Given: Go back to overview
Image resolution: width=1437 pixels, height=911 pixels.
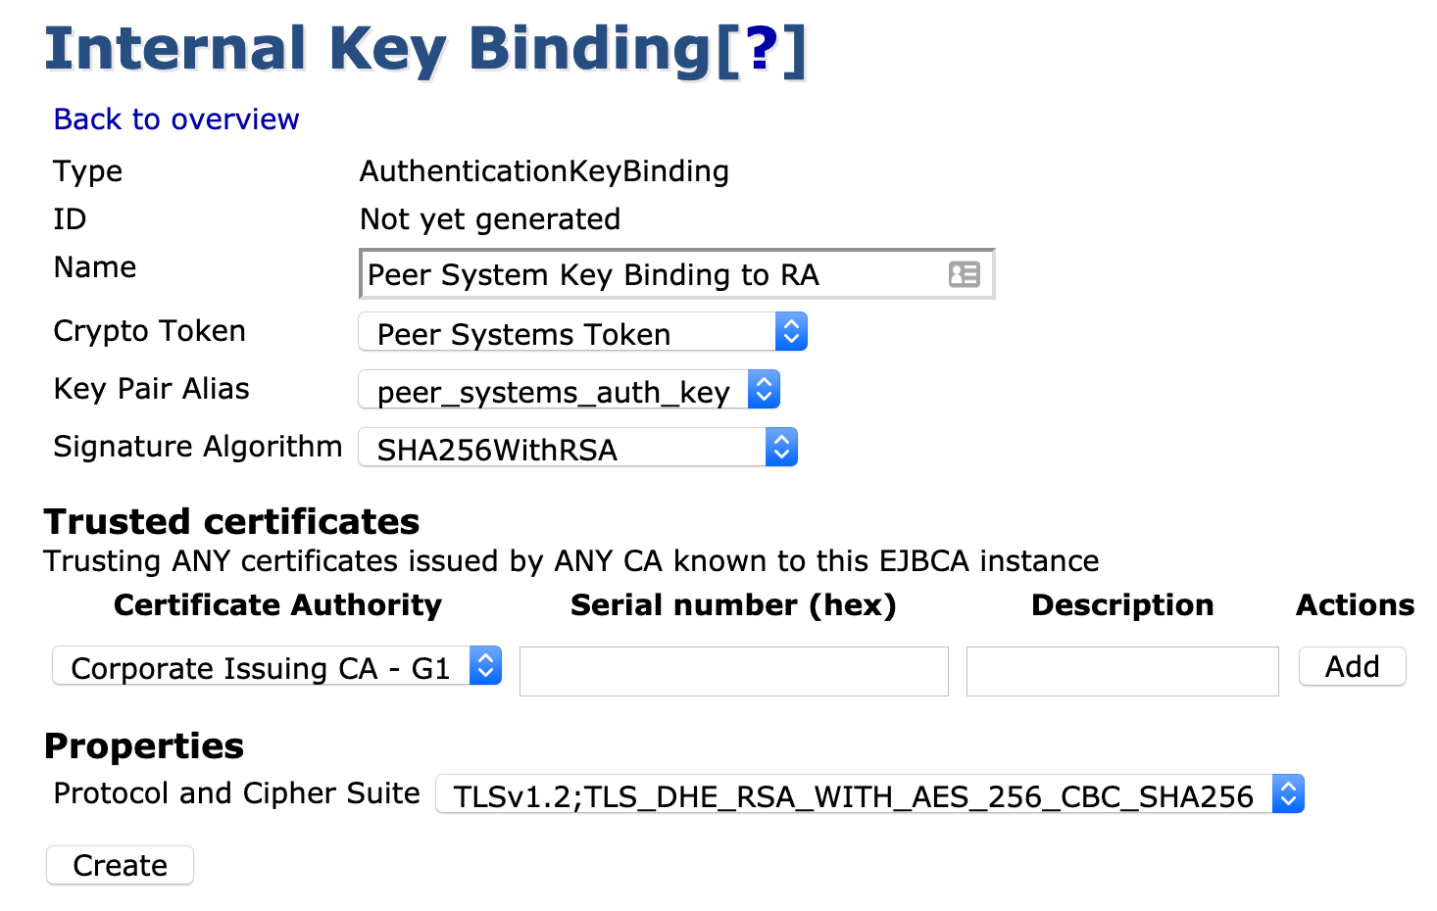Looking at the screenshot, I should [x=176, y=120].
